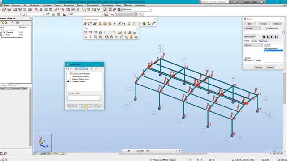Switch to the Геометрия tab in Выбор dialog

pos(263,41)
